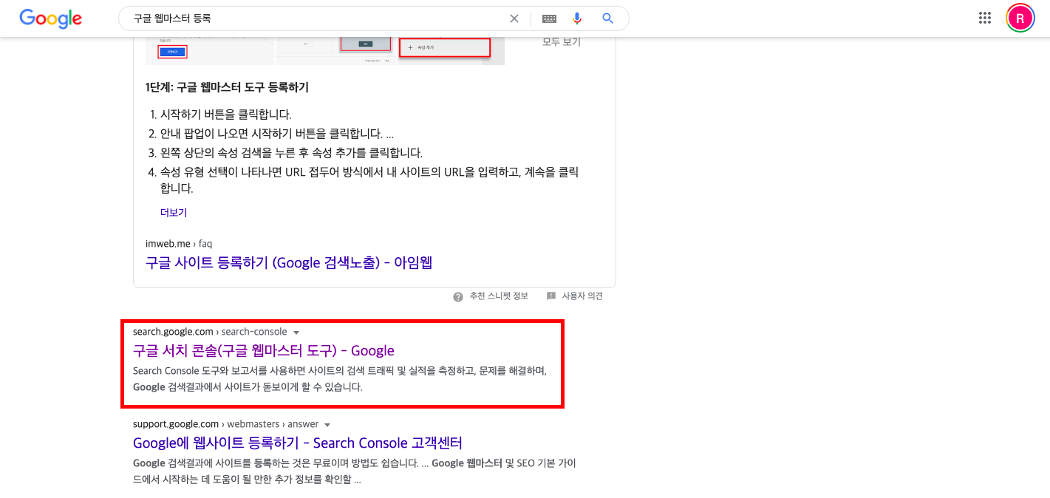
Task: Open the 구글 서치 콘솔 result link
Action: [263, 349]
